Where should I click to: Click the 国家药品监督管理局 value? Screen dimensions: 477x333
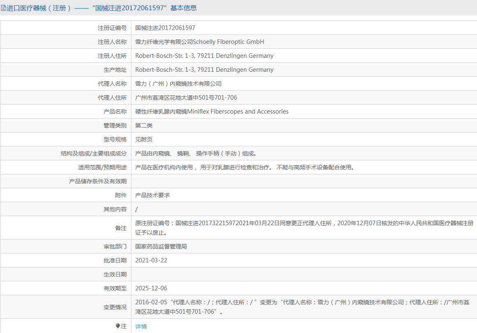tap(161, 247)
